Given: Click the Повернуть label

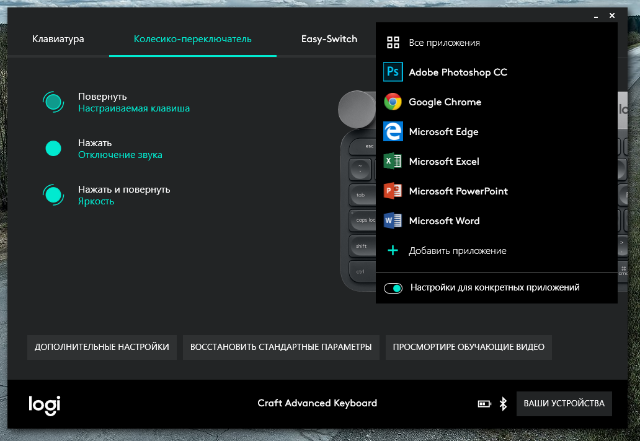Looking at the screenshot, I should 102,97.
